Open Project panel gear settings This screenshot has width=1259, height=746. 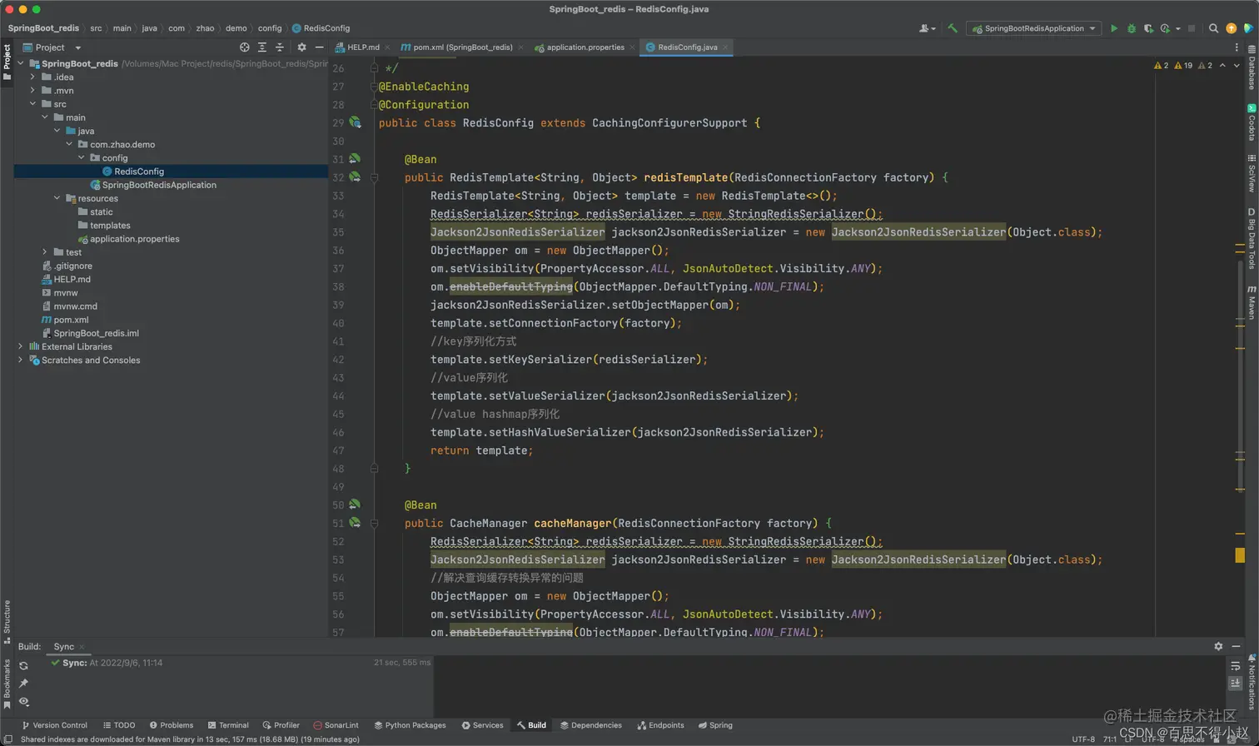tap(301, 47)
